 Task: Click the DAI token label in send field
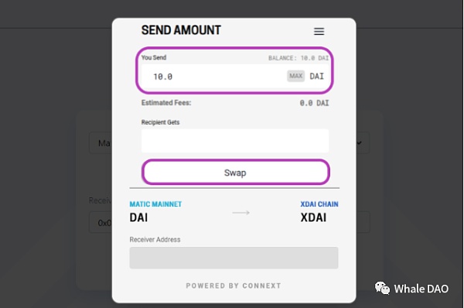point(316,77)
